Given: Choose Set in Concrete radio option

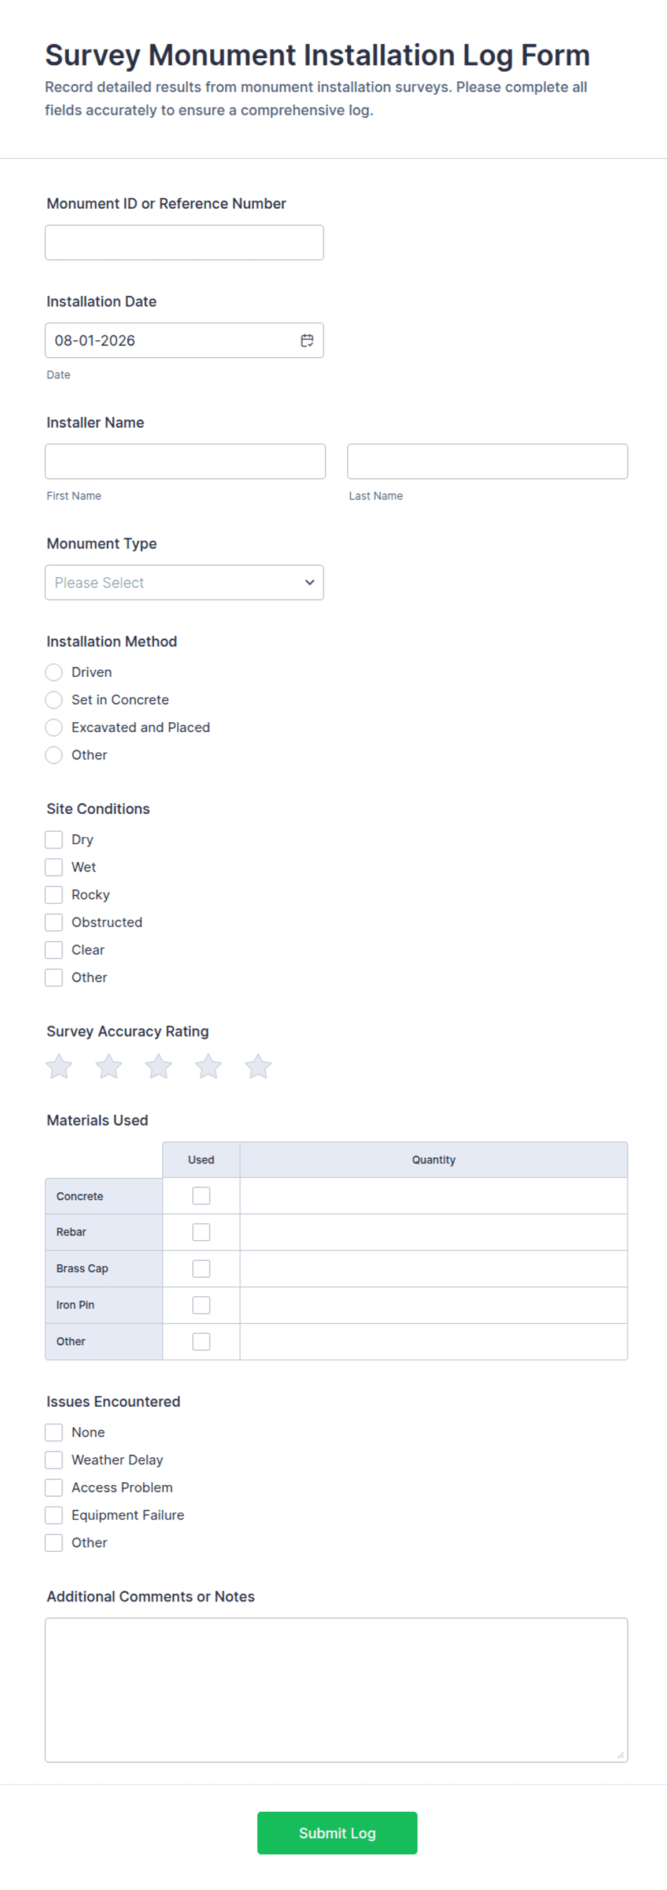Looking at the screenshot, I should (54, 700).
